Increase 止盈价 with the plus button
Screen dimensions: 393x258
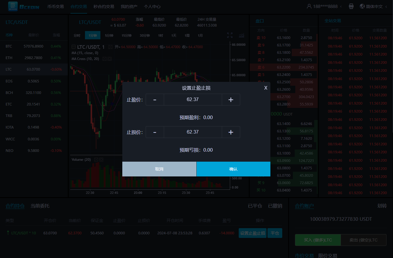231,100
